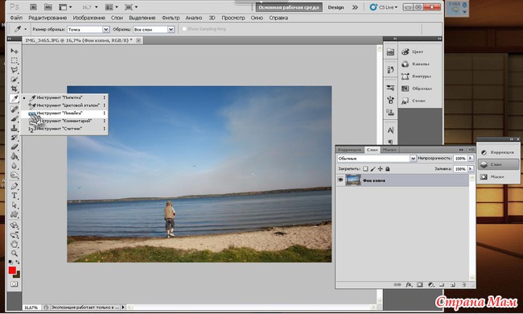Image resolution: width=523 pixels, height=314 pixels.
Task: Open the Clone Source panel icon in dock
Action: (390, 112)
